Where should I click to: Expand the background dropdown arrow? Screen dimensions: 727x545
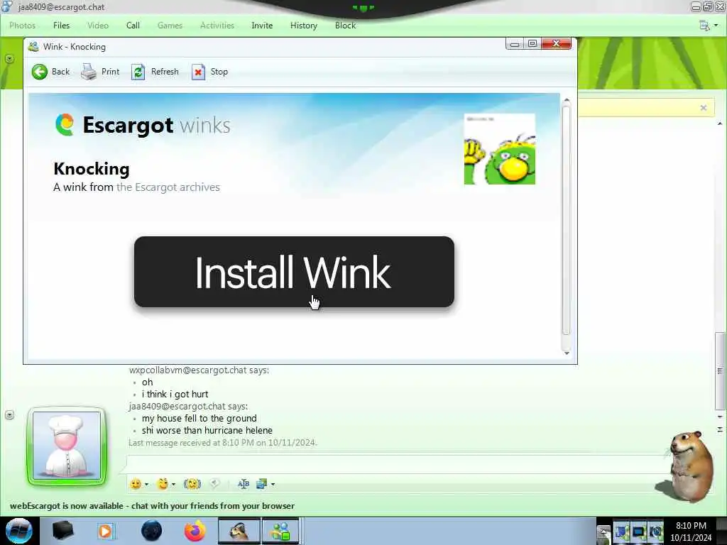[273, 484]
